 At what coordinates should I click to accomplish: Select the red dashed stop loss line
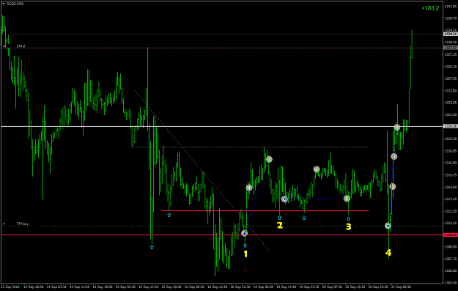[222, 48]
